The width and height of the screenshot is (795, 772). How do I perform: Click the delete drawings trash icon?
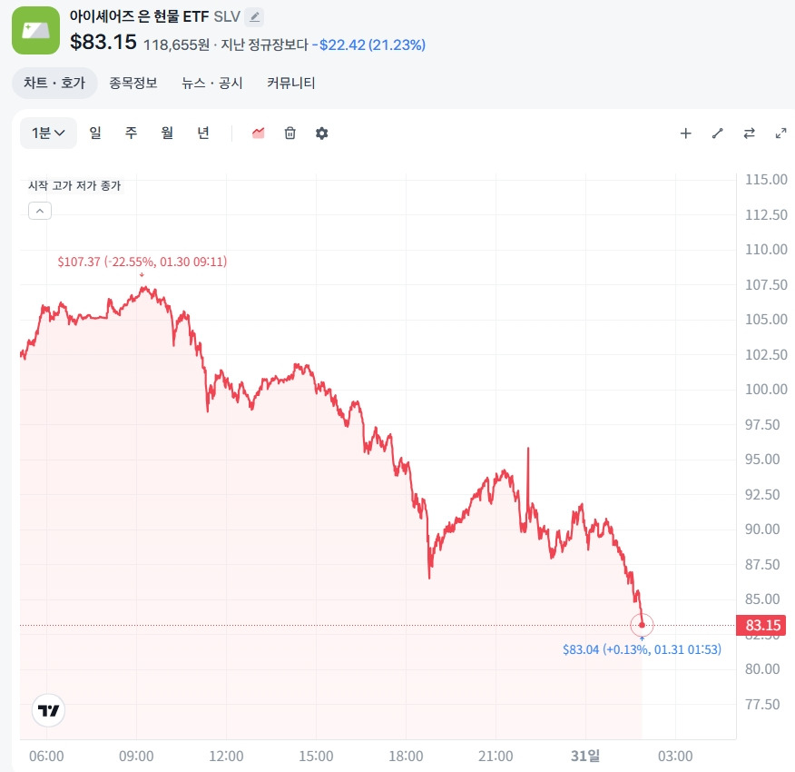tap(290, 133)
